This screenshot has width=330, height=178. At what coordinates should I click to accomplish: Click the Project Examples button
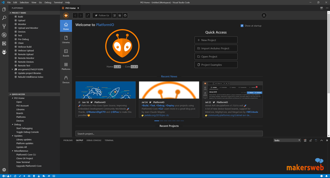tap(216, 64)
